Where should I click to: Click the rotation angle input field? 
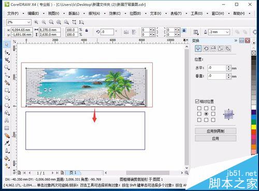point(107,32)
